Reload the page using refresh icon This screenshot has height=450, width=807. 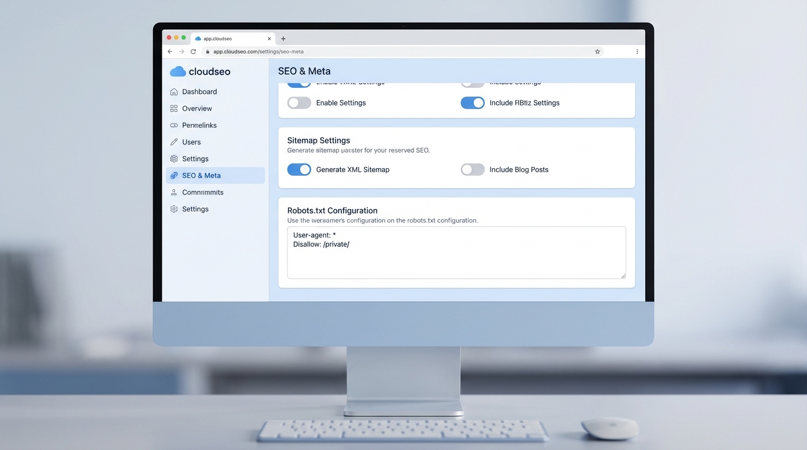click(194, 52)
